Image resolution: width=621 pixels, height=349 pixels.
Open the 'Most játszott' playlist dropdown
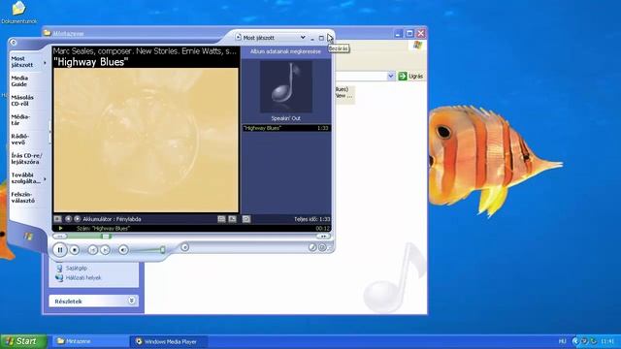tap(303, 37)
